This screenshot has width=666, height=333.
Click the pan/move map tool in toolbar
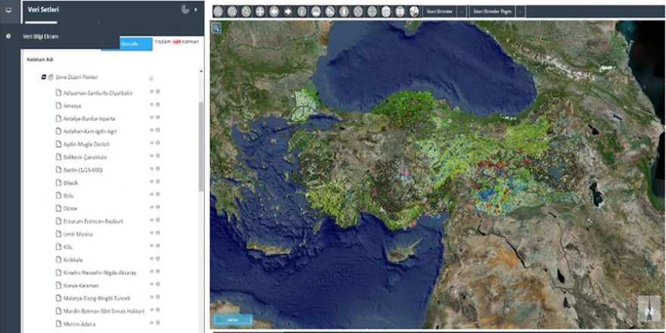tap(260, 12)
